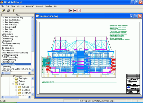Zoom in with the plus button
The image size is (143, 103).
click(71, 11)
